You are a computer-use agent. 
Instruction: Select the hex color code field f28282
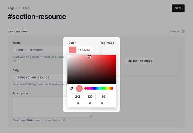click(x=85, y=50)
